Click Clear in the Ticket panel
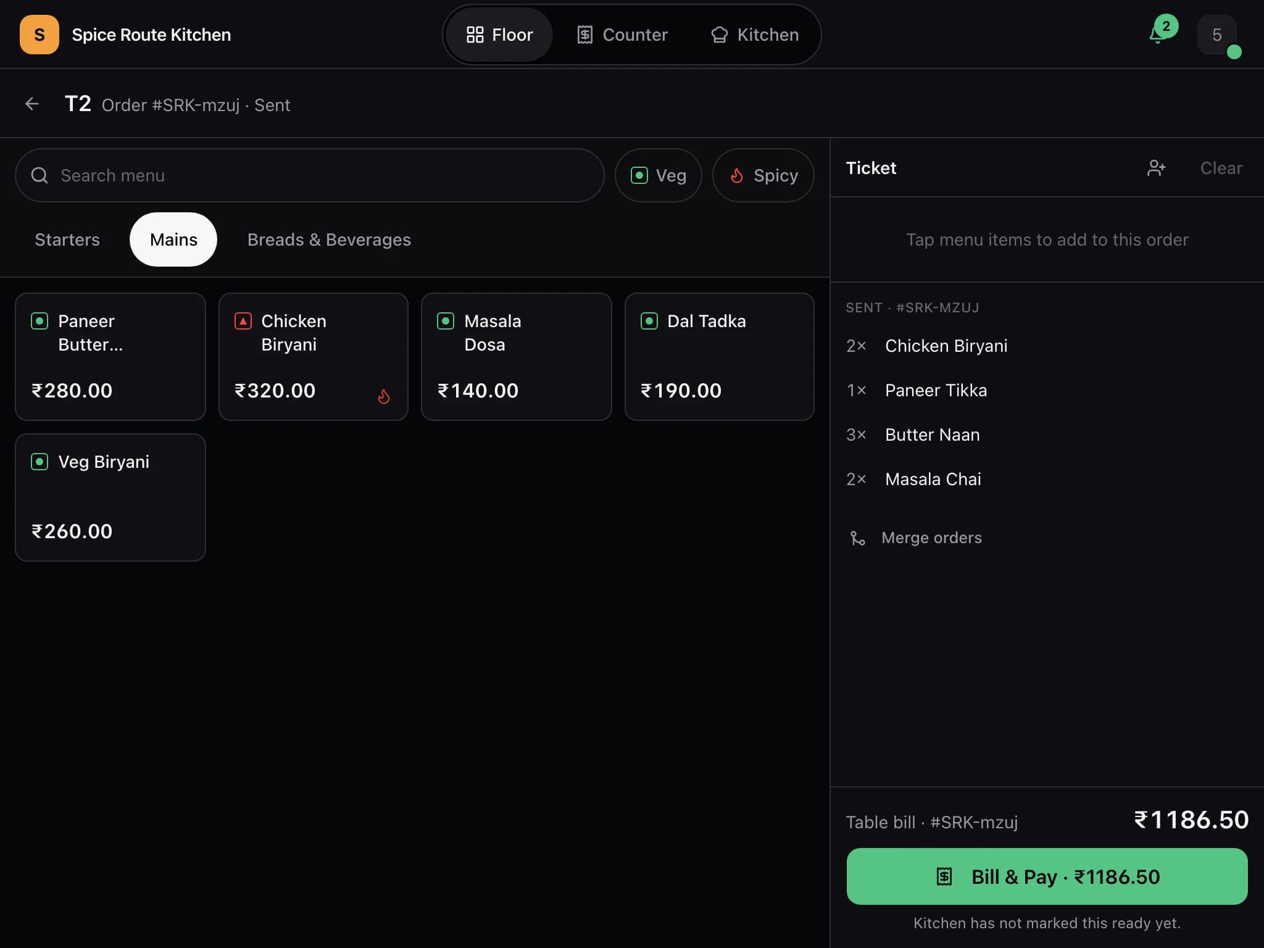This screenshot has height=948, width=1264. click(1221, 168)
